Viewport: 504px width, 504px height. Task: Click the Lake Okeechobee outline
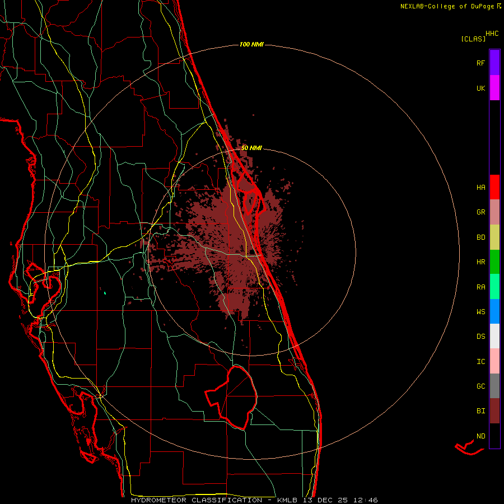coord(231,397)
